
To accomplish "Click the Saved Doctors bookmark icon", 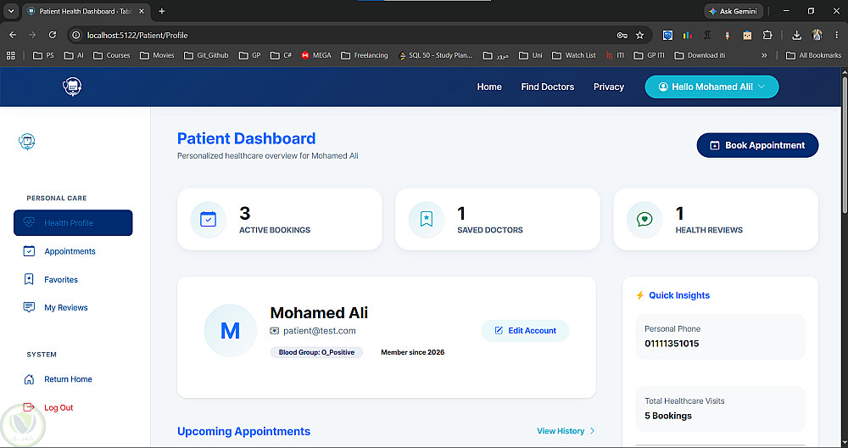I will tap(427, 219).
